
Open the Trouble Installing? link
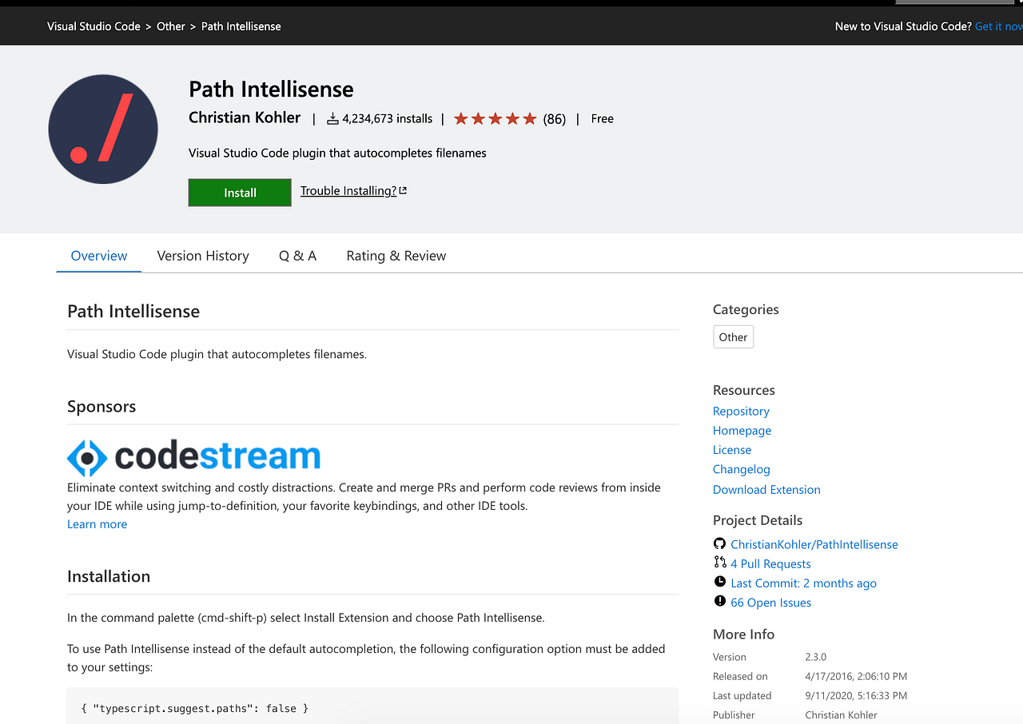coord(348,190)
